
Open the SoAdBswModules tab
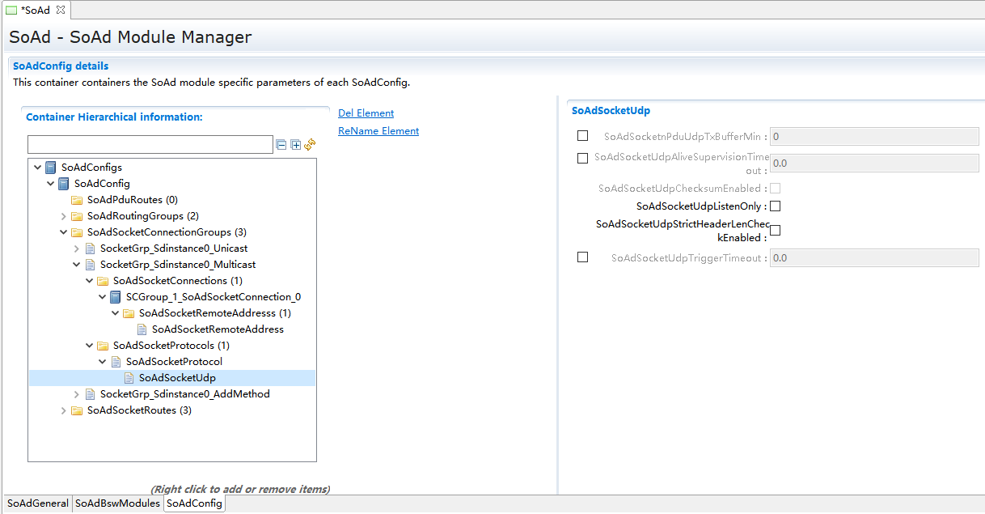(x=117, y=503)
